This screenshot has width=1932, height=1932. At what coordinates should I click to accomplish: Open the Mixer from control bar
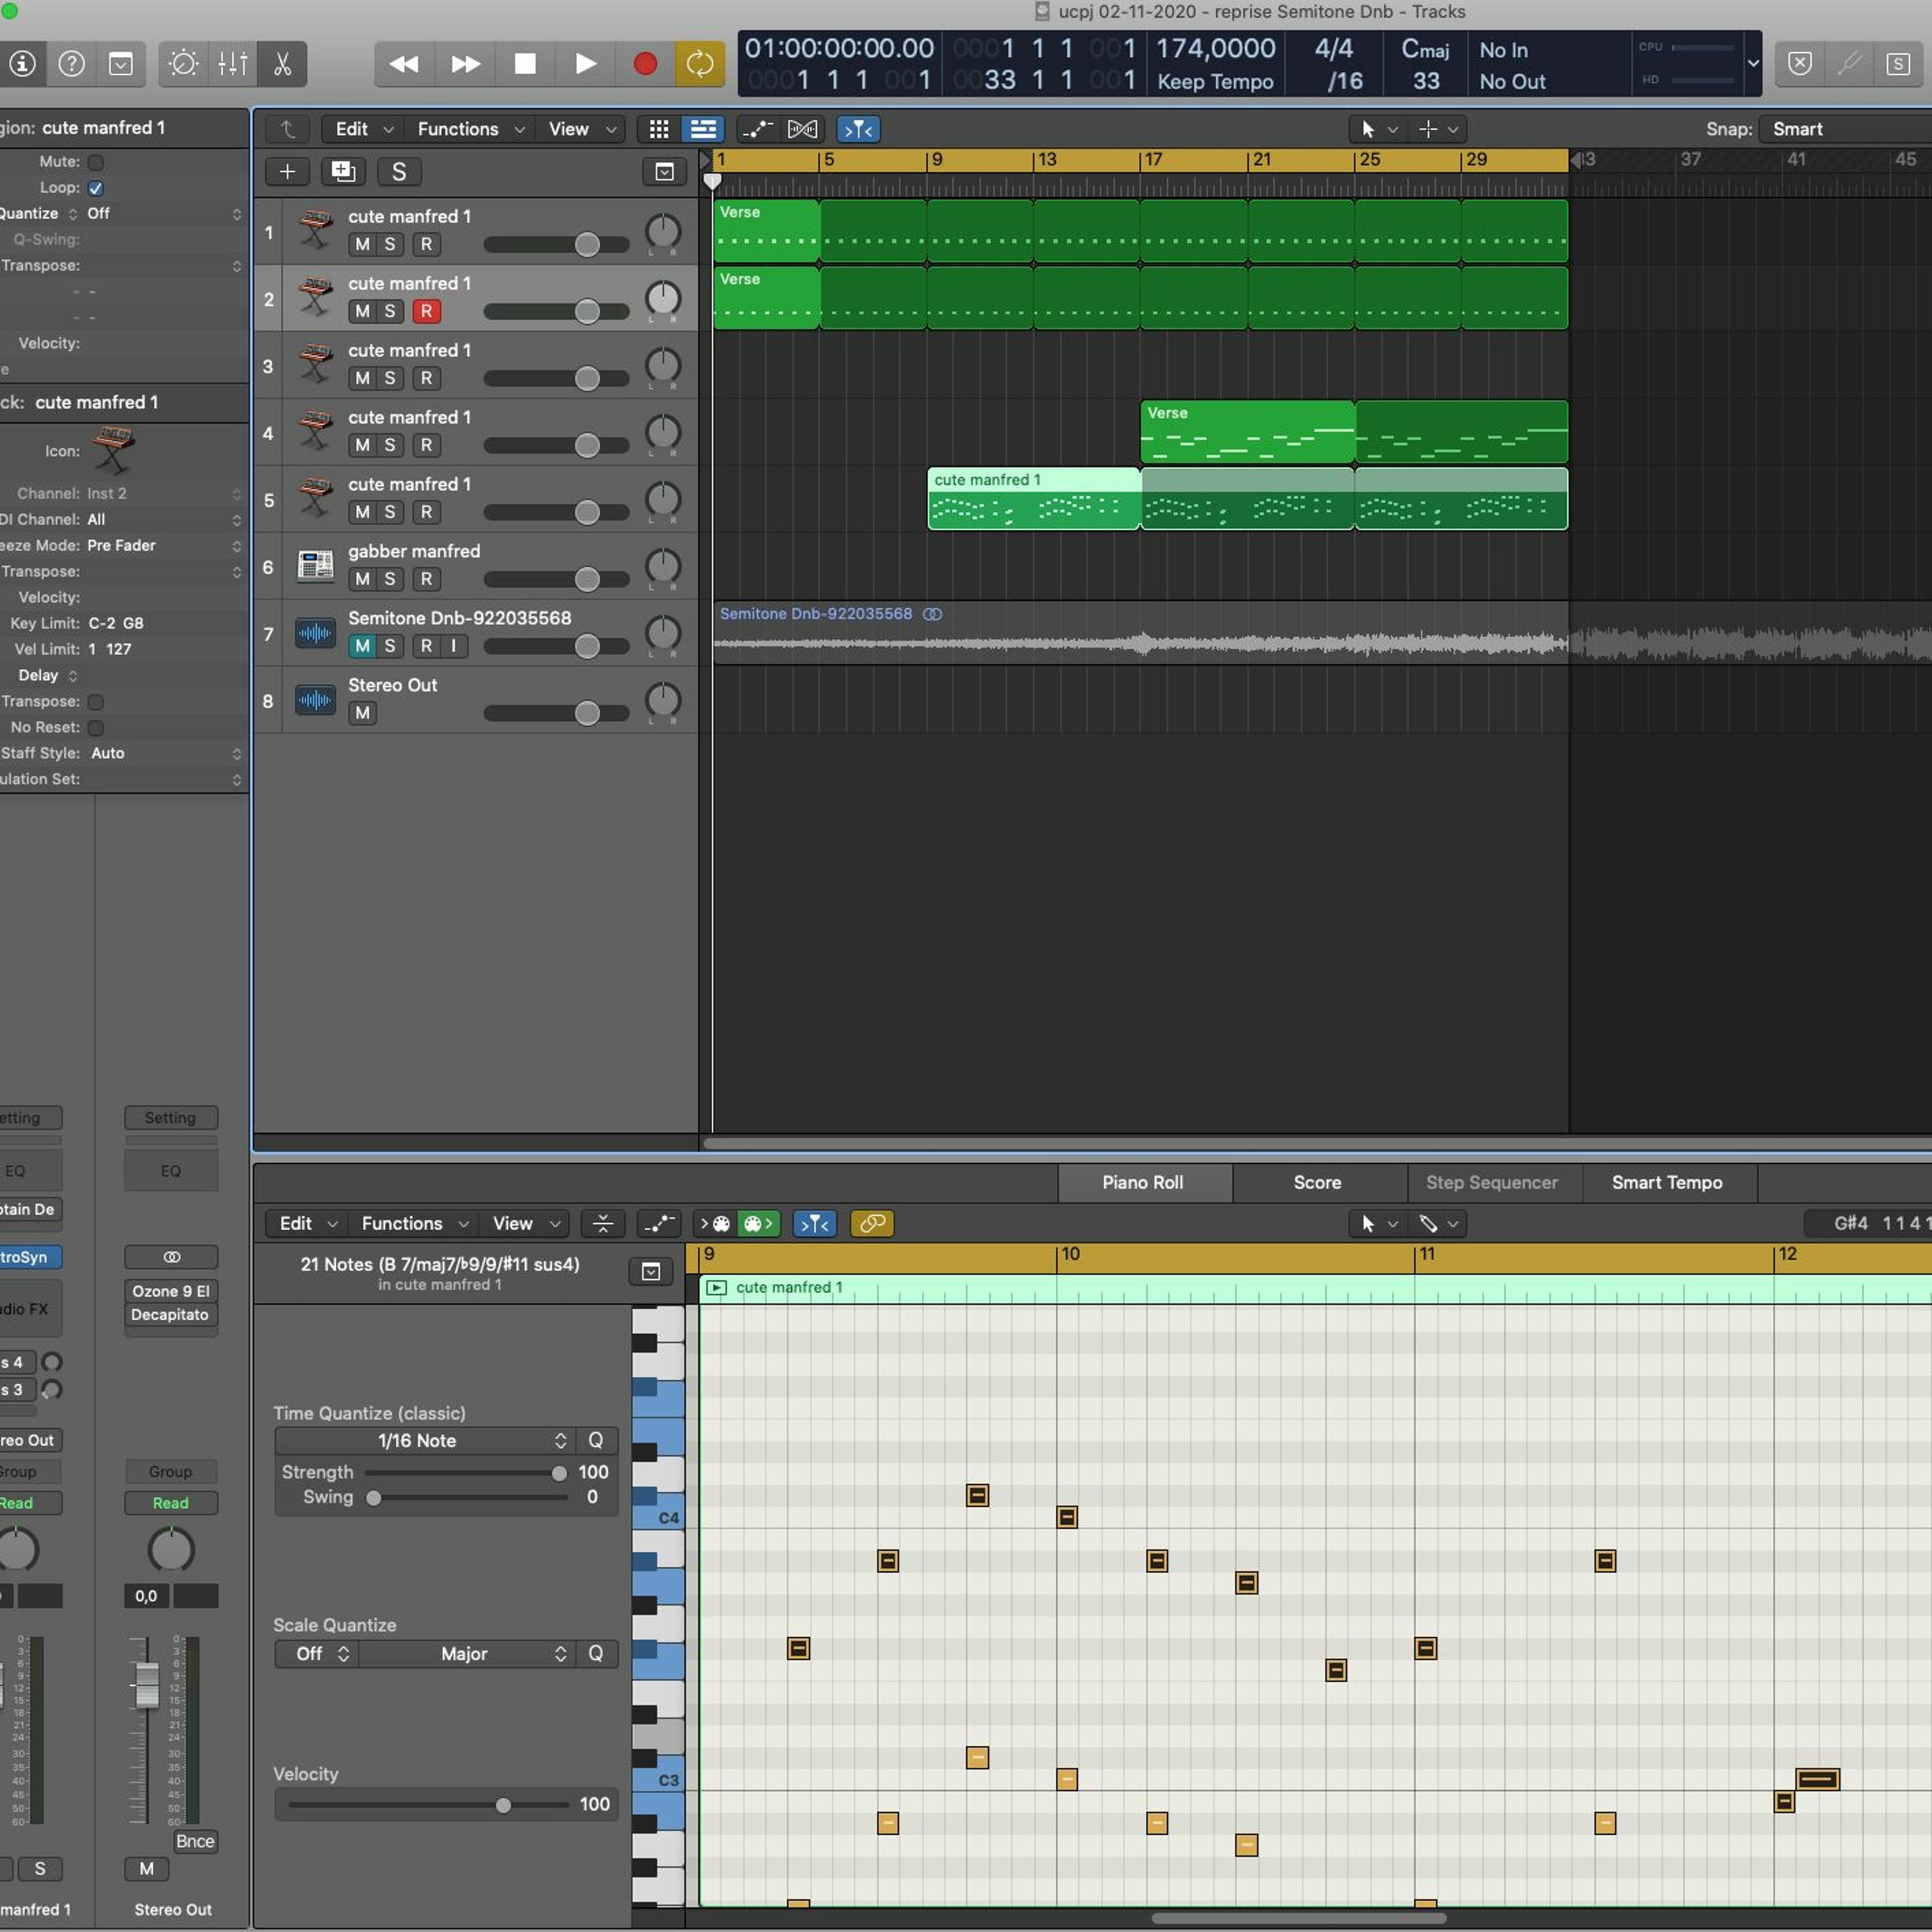pos(232,64)
